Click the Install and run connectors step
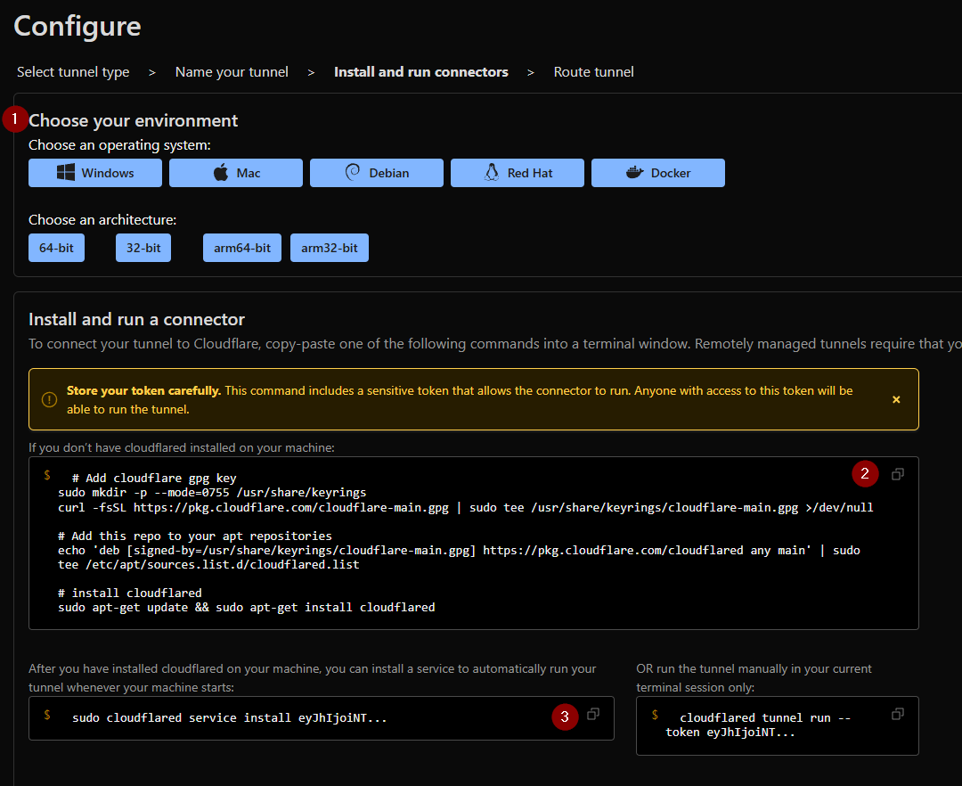 click(420, 71)
